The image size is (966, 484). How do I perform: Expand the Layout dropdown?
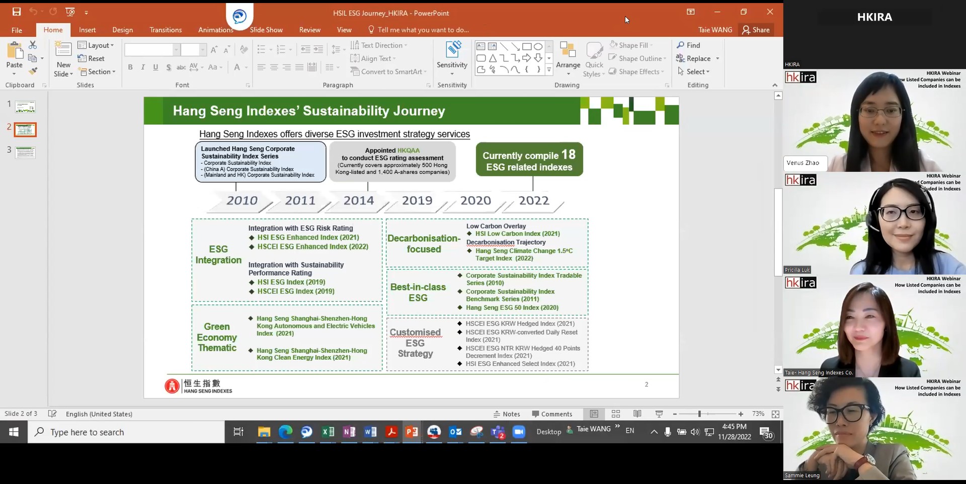click(96, 45)
